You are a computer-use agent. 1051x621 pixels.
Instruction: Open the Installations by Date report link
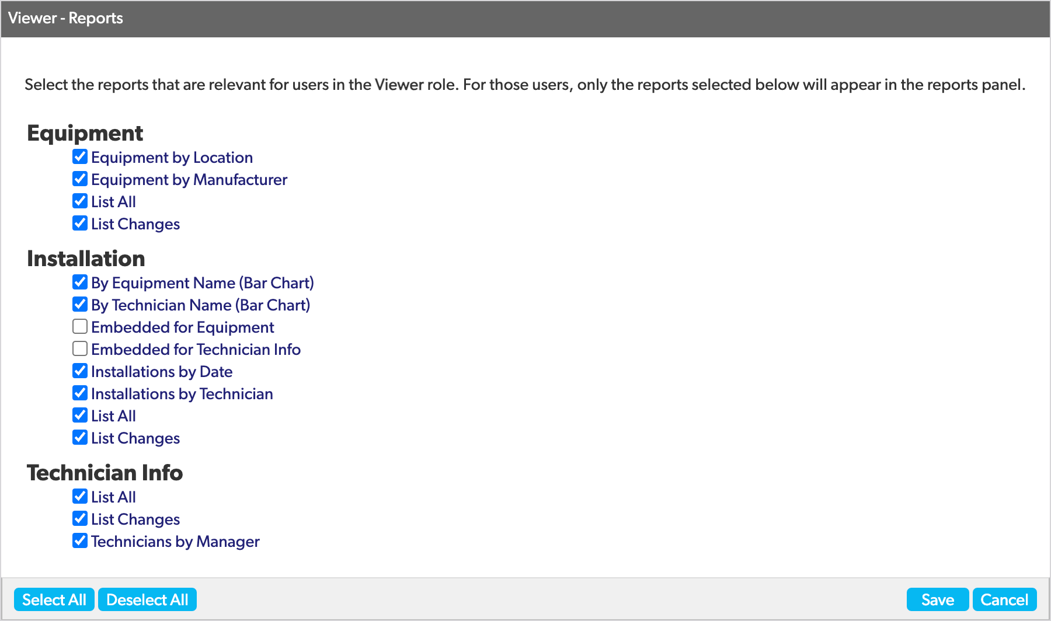click(162, 372)
